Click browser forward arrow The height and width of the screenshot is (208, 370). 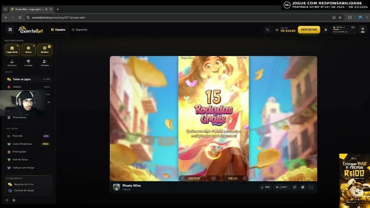pyautogui.click(x=13, y=17)
